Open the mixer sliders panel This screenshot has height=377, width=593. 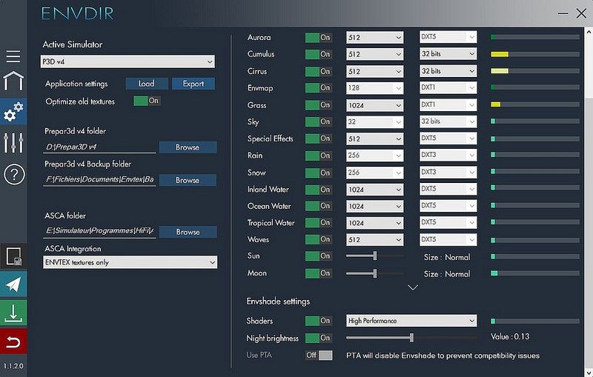[13, 142]
